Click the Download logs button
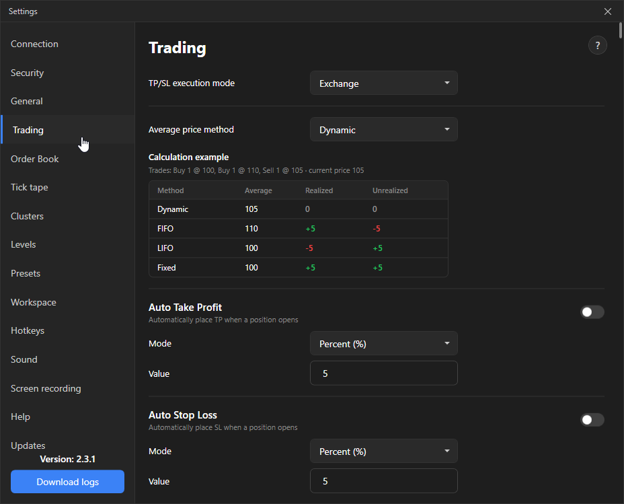 point(68,482)
